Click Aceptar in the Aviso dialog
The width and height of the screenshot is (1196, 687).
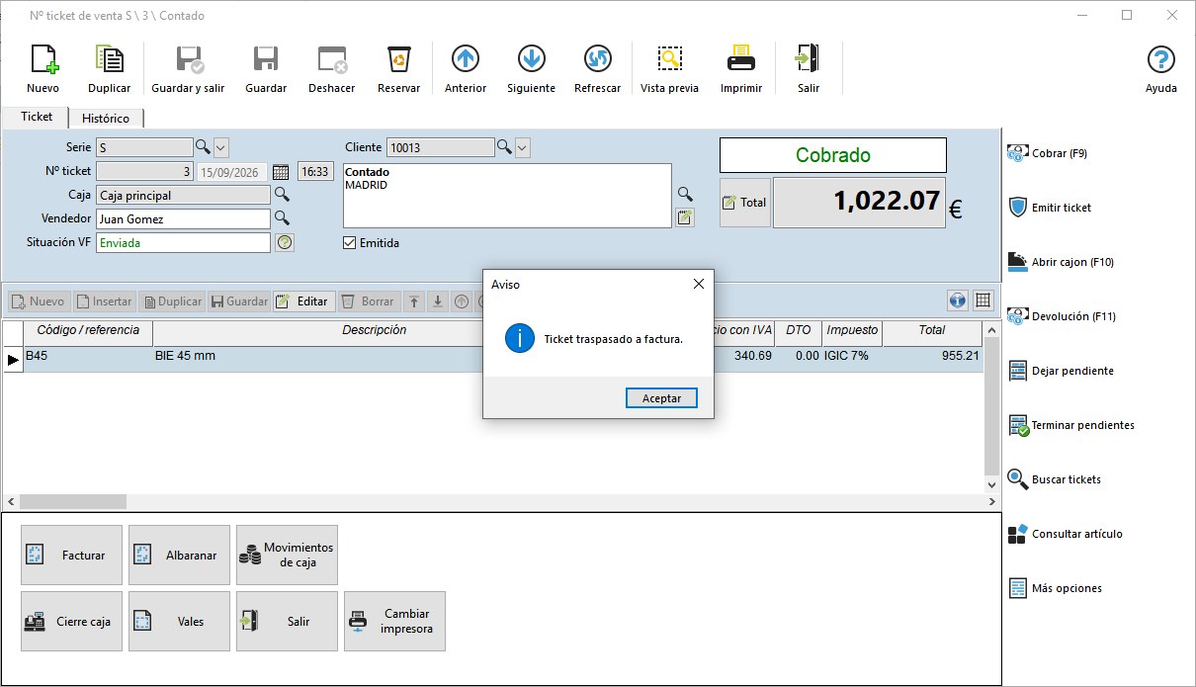[662, 397]
